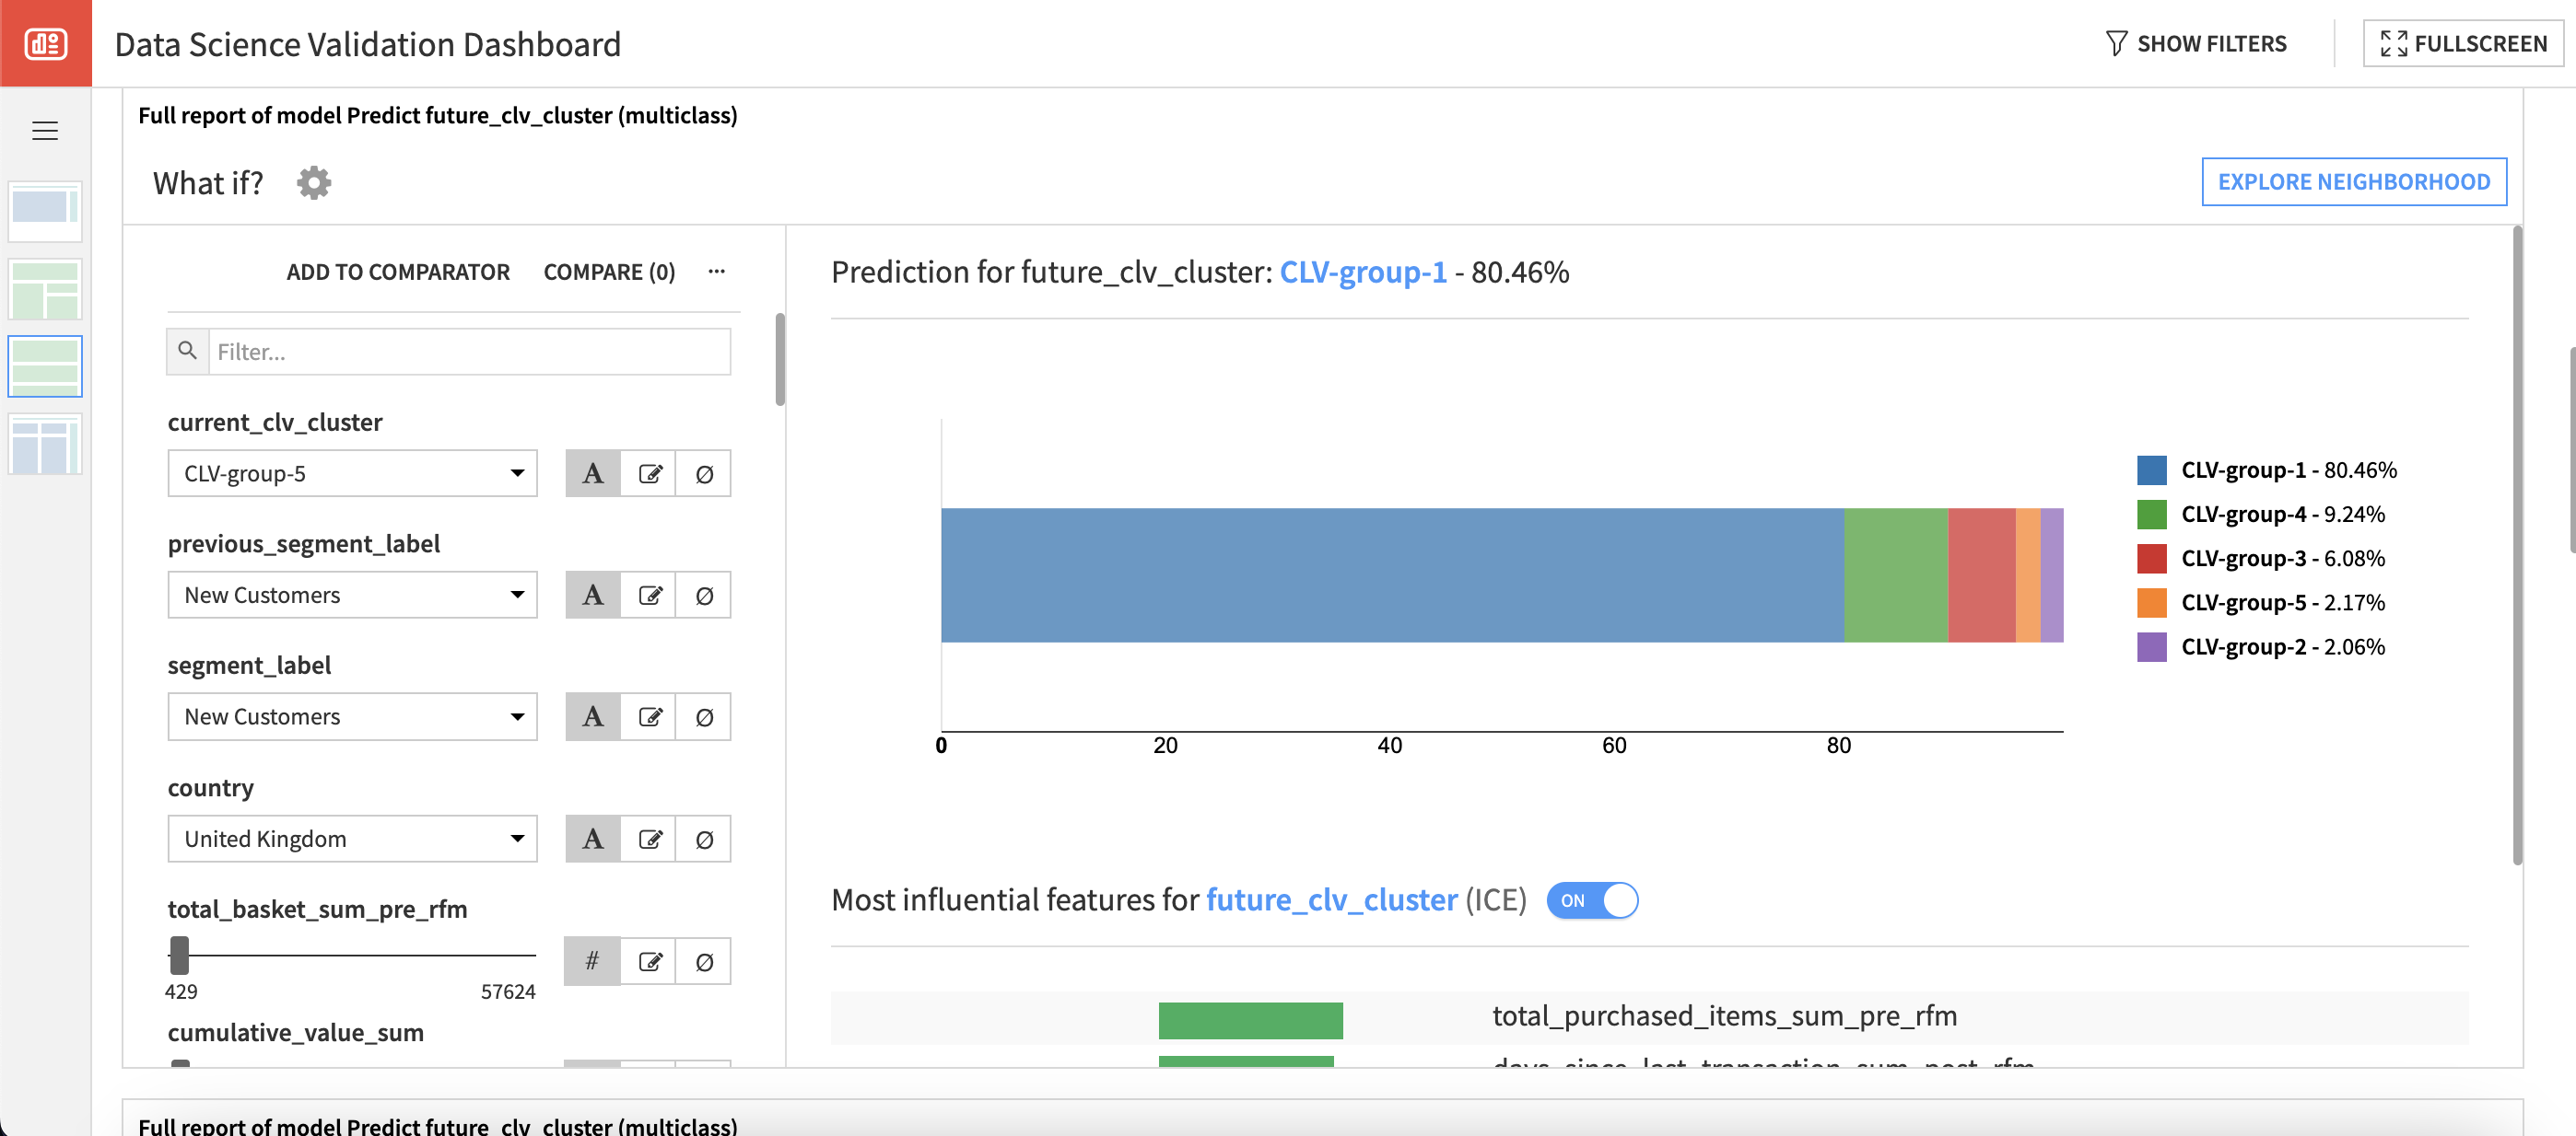Click Add to Comparator

(398, 272)
